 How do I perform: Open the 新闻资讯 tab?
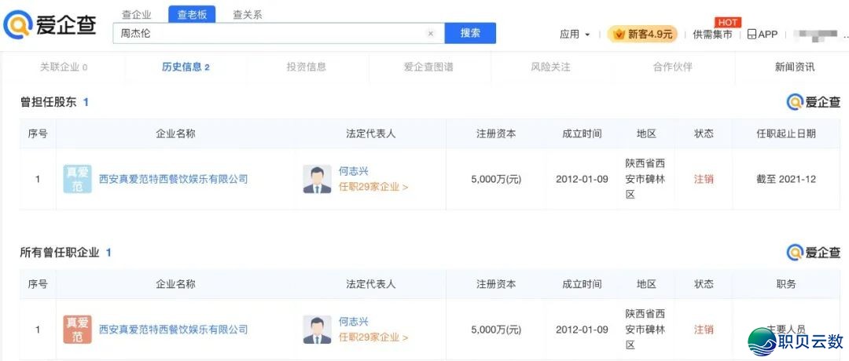click(x=794, y=67)
